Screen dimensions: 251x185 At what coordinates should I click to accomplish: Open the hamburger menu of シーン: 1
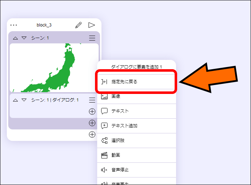coord(92,38)
